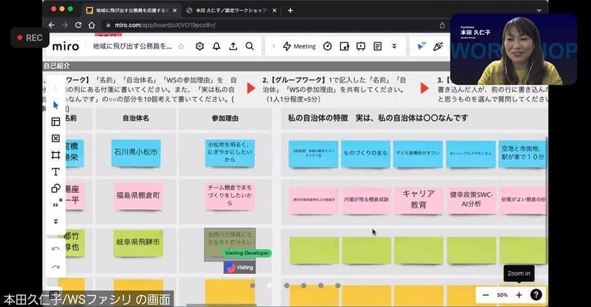Click the 参加理由 column header

225,118
